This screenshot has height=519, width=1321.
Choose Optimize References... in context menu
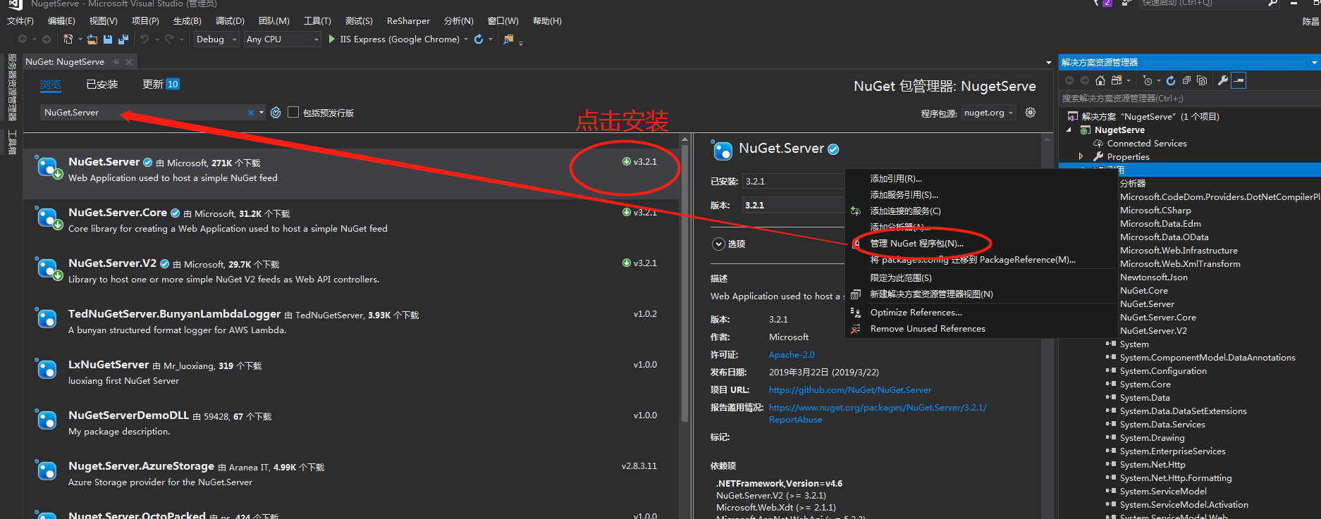coord(916,313)
